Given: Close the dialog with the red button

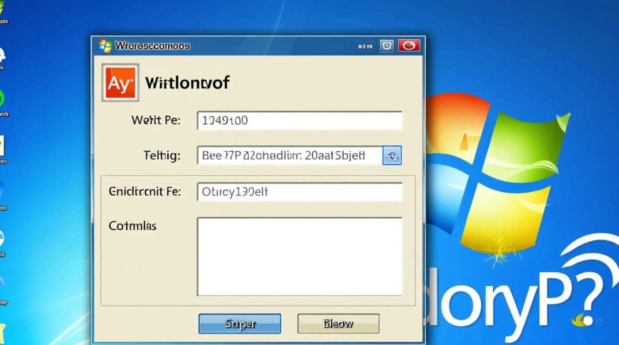Looking at the screenshot, I should tap(409, 46).
